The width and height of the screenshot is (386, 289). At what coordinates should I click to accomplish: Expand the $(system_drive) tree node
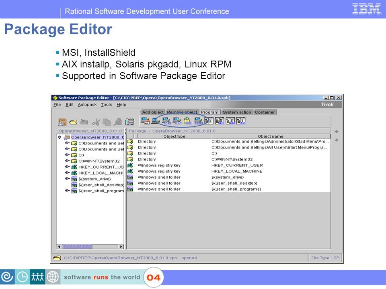tap(67, 179)
